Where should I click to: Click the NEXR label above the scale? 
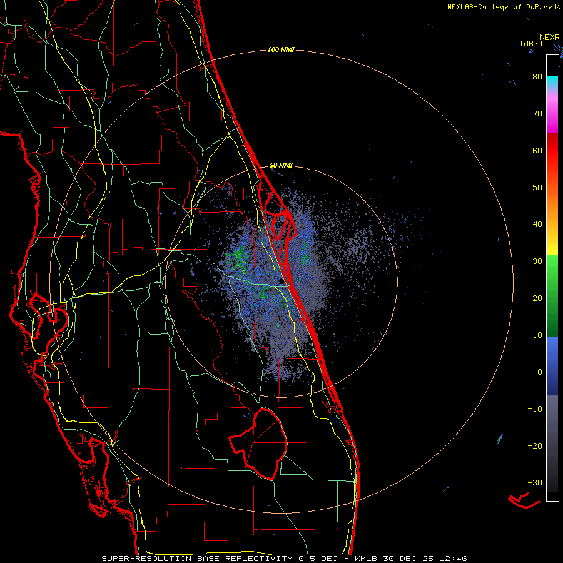coord(550,38)
